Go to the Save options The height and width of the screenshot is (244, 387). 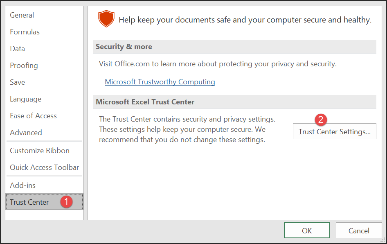[45, 82]
